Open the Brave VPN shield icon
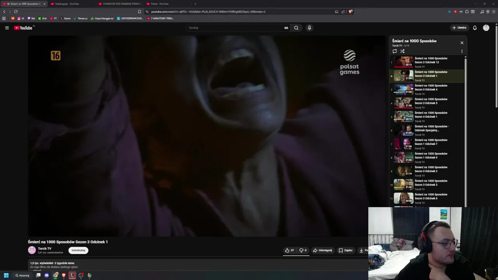The width and height of the screenshot is (498, 280). (488, 12)
